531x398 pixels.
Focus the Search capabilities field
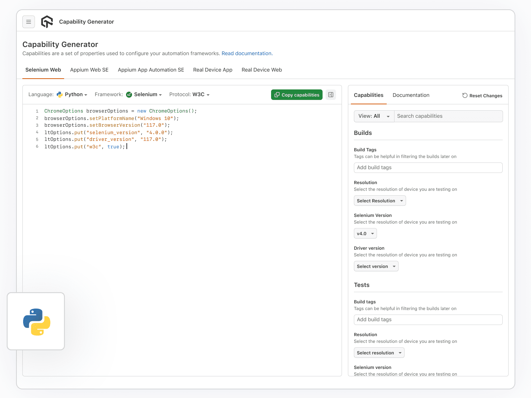(x=449, y=116)
